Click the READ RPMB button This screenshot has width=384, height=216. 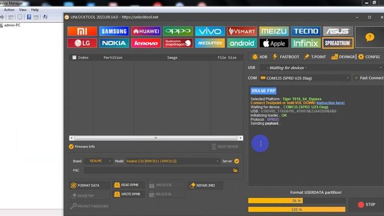click(128, 185)
